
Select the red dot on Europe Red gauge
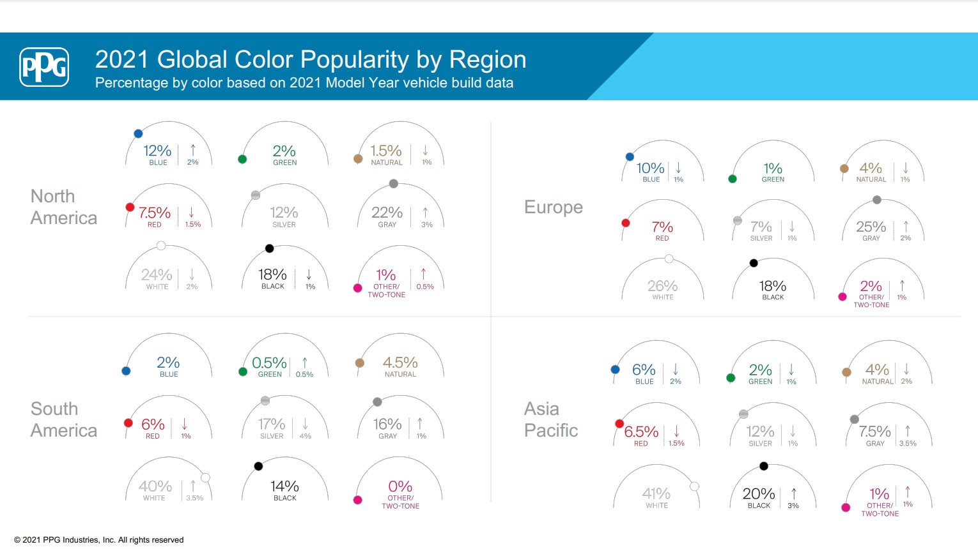[626, 223]
